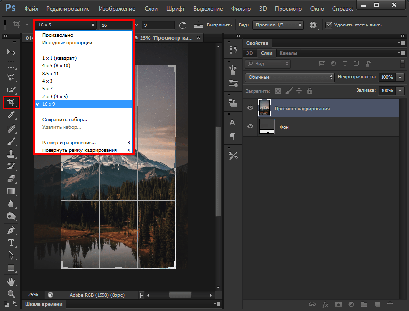The image size is (409, 311).
Task: Open the layer filter Вид dropdown
Action: 268,64
